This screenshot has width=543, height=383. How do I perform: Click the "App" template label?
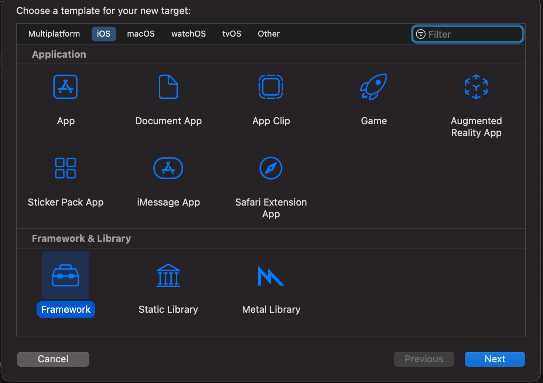[x=66, y=121]
